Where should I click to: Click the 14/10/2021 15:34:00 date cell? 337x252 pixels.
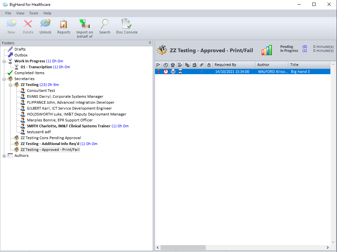click(x=232, y=72)
